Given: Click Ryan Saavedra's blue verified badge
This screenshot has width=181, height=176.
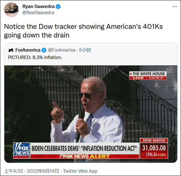Looking at the screenshot, I should pos(58,7).
